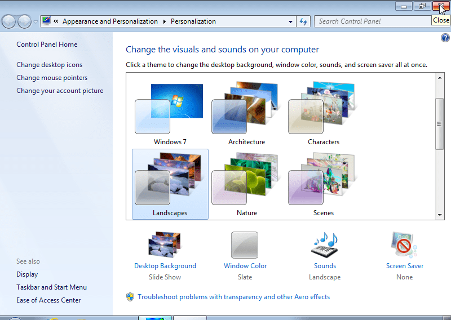Click the shield icon beside Troubleshoot link
Screen dimensions: 451x320
click(x=130, y=297)
